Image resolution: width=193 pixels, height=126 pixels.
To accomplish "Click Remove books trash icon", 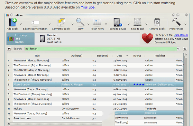I will pyautogui.click(x=157, y=22).
